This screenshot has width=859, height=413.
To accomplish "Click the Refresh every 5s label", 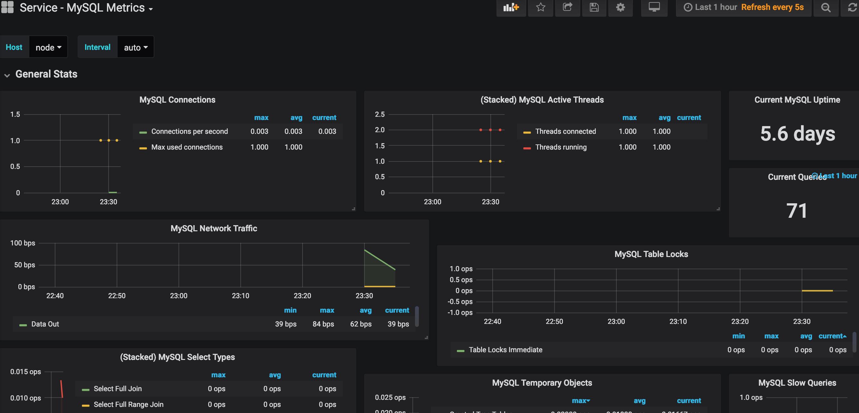I will point(772,7).
